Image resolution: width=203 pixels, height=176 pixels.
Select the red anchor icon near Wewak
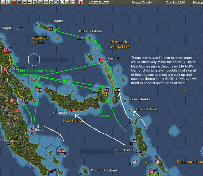pos(2,47)
